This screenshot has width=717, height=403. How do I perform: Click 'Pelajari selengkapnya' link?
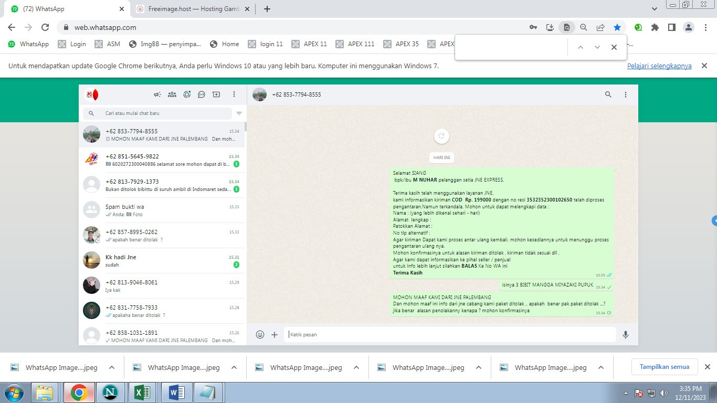[x=659, y=66]
